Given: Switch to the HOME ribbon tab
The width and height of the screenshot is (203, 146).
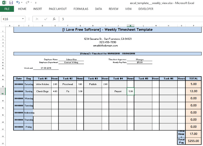Looking at the screenshot, I should [x=22, y=9].
